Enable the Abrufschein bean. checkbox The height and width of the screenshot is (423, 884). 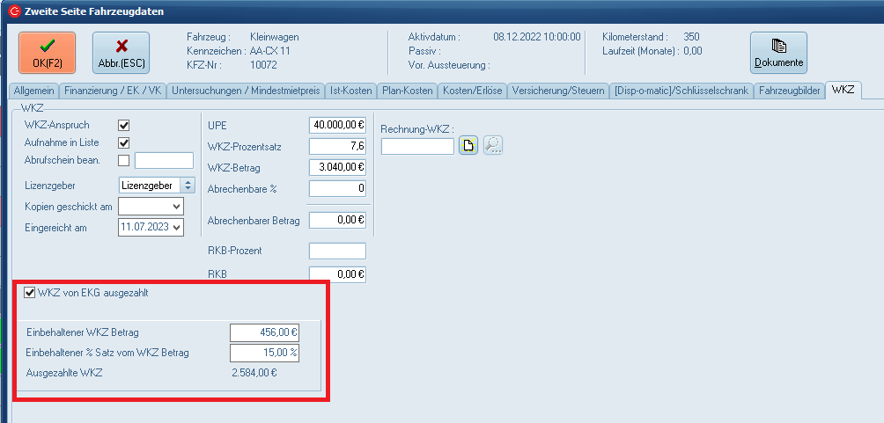click(124, 160)
